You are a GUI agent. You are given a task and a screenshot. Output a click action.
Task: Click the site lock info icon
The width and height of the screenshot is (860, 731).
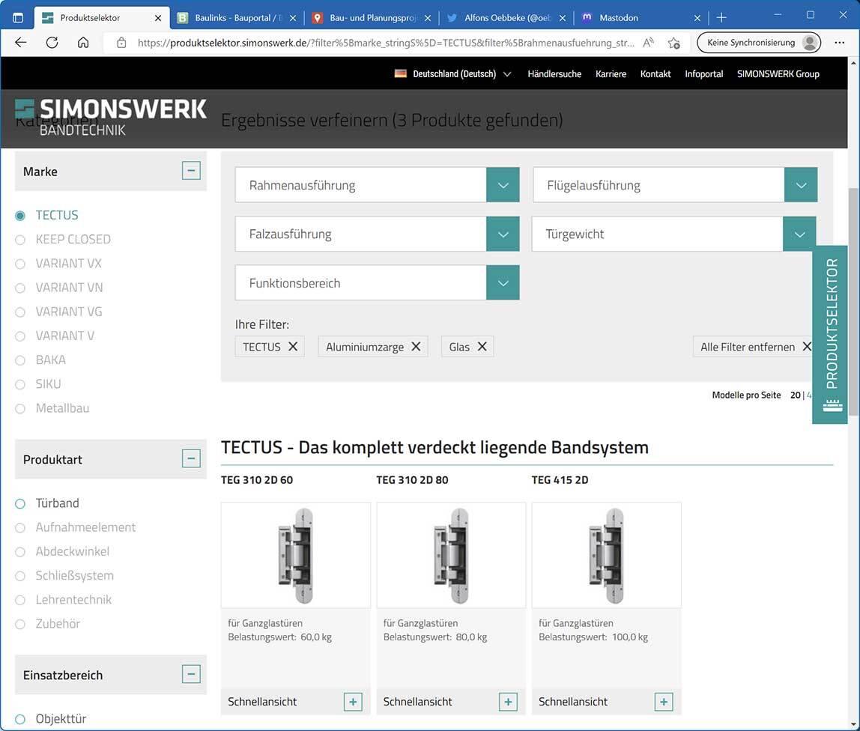[x=122, y=43]
